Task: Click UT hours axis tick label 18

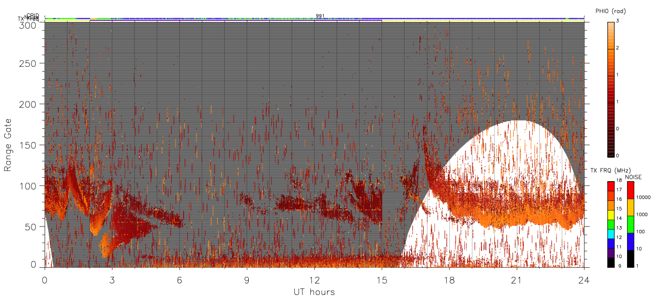Action: click(x=449, y=279)
